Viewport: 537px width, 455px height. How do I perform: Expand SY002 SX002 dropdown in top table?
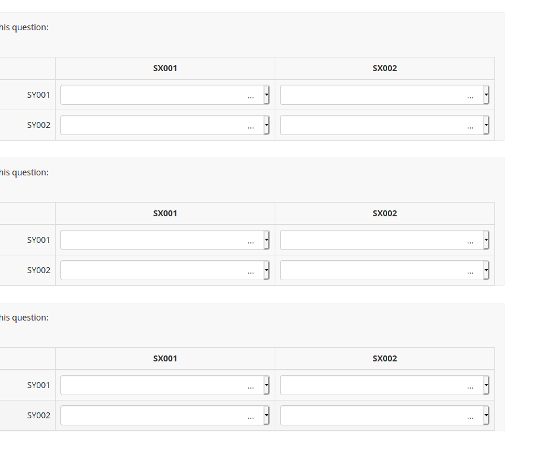pyautogui.click(x=384, y=125)
